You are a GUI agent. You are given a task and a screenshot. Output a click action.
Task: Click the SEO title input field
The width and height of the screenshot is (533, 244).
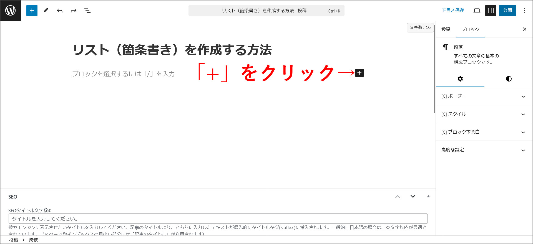(x=218, y=219)
